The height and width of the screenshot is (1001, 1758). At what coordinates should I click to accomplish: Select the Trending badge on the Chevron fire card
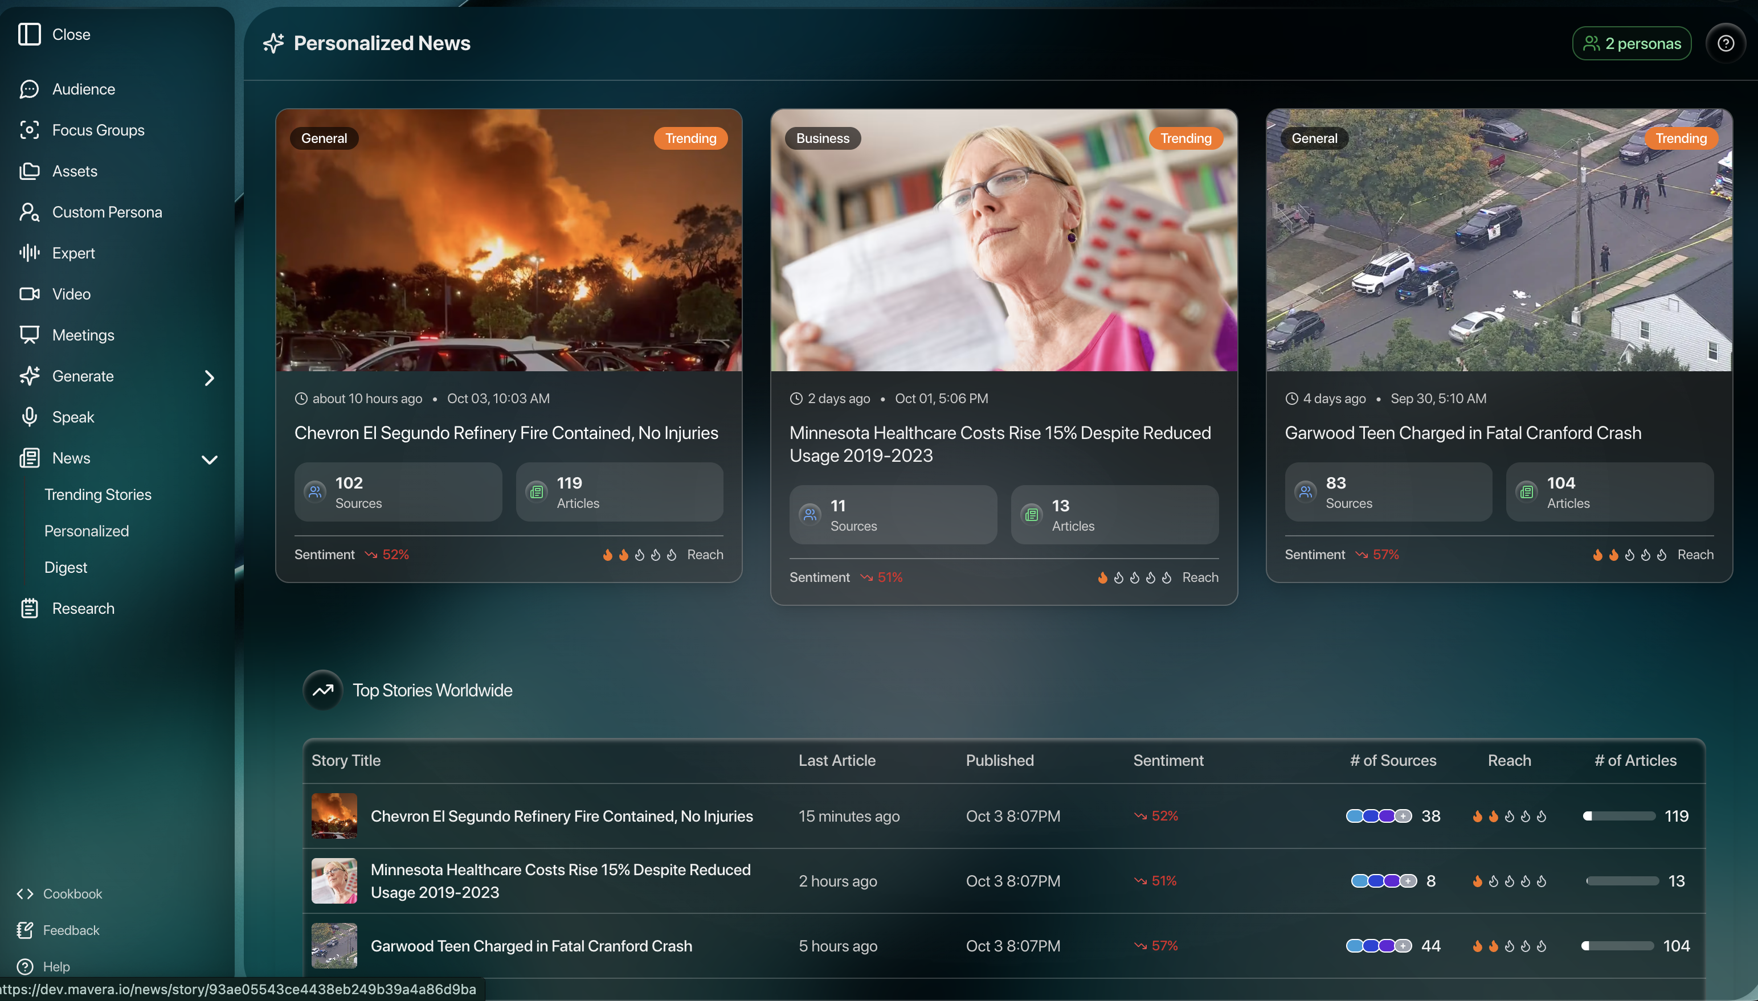(x=690, y=138)
